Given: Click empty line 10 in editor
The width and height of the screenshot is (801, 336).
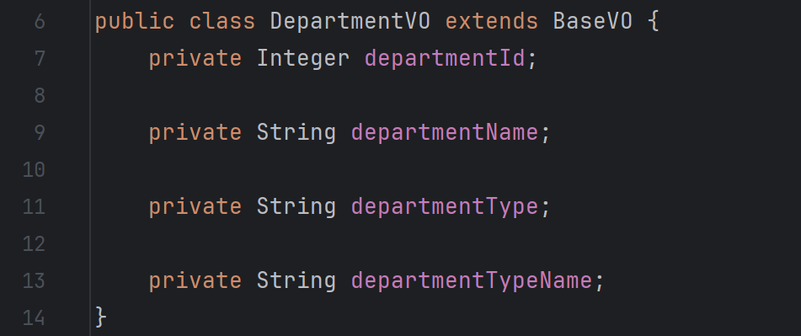Looking at the screenshot, I should (445, 169).
